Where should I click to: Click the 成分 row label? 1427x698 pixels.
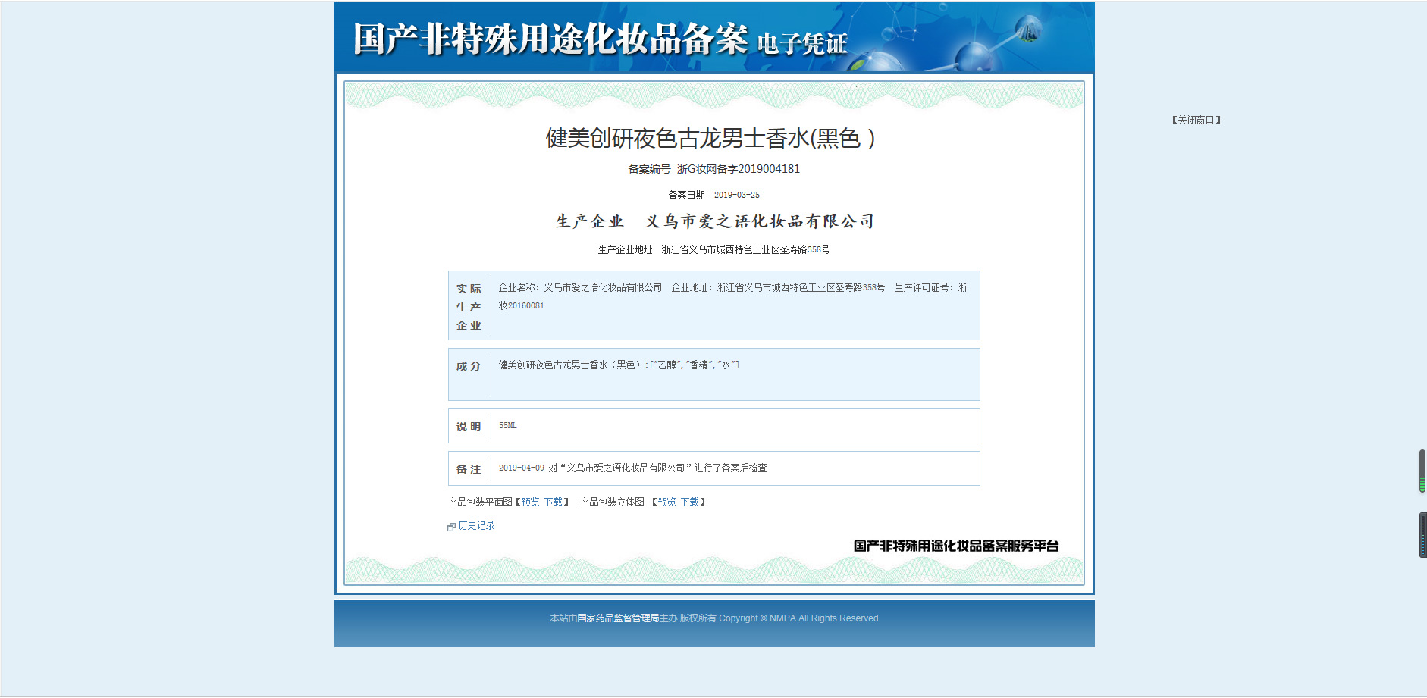[x=469, y=366]
